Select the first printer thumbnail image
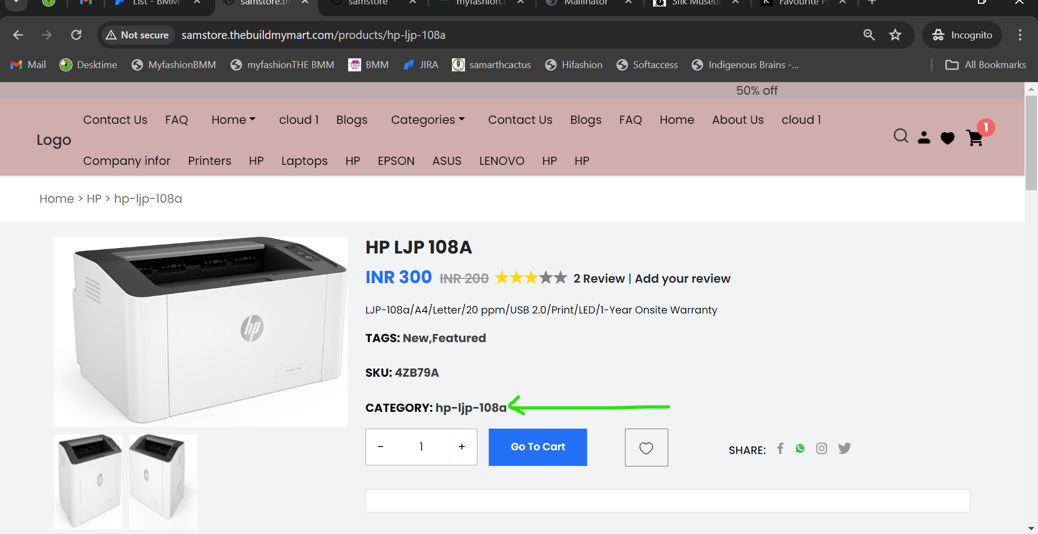This screenshot has width=1038, height=534. [88, 482]
